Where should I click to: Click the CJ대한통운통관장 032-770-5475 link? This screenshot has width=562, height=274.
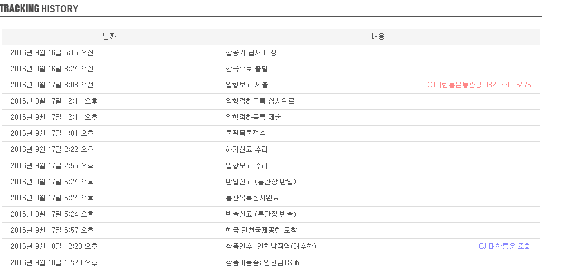point(479,85)
